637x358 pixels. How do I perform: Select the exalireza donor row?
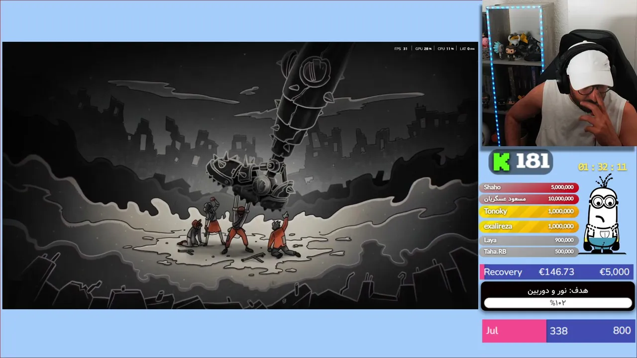[529, 226]
